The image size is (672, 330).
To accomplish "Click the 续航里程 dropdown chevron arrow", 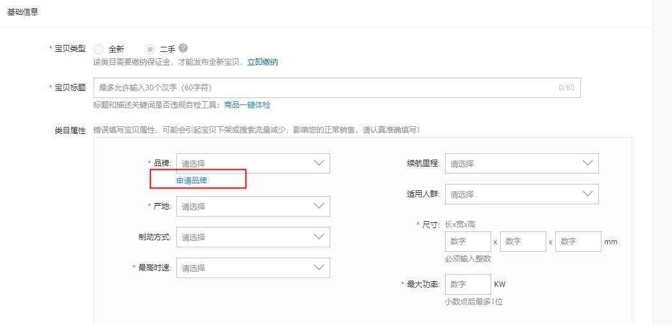I will click(588, 163).
